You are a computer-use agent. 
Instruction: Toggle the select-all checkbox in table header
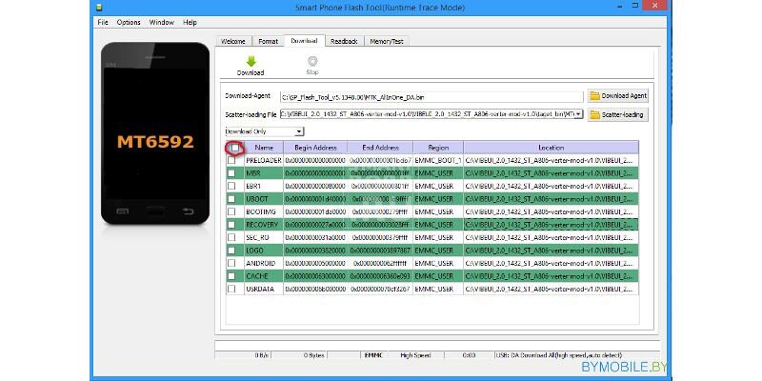(235, 148)
